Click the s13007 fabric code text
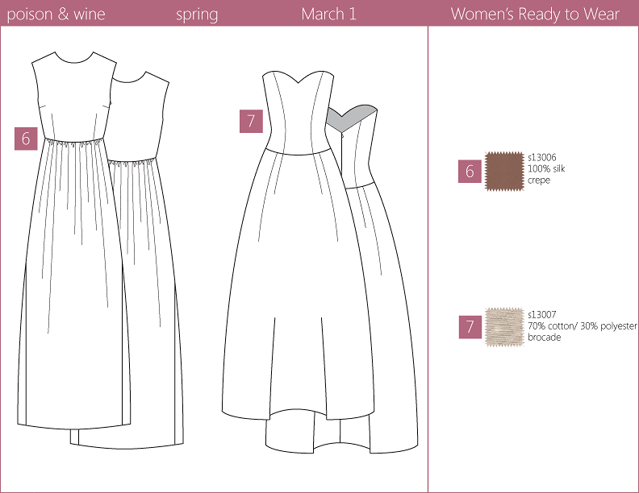Viewport: 639px width, 493px height. [542, 314]
